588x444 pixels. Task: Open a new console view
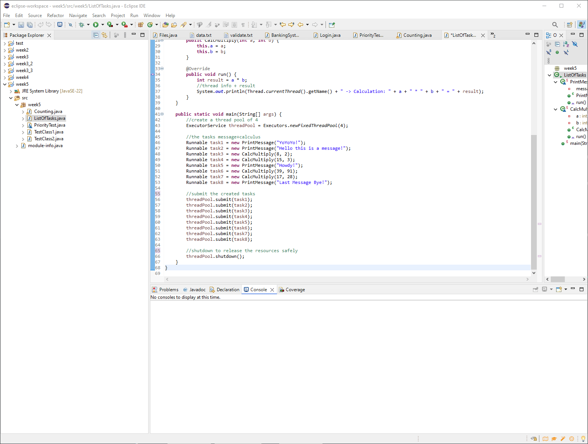(x=559, y=289)
